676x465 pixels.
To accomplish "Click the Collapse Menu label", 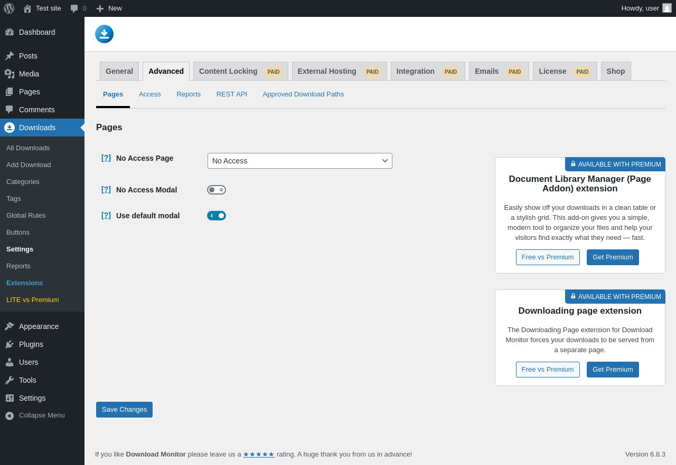I will coord(42,415).
